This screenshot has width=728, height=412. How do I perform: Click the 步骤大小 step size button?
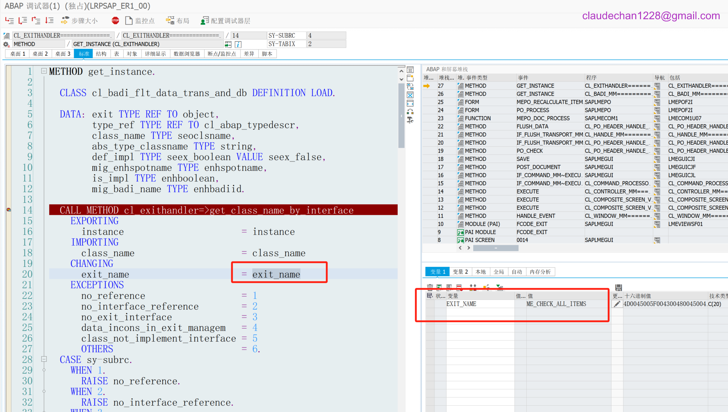tap(79, 21)
